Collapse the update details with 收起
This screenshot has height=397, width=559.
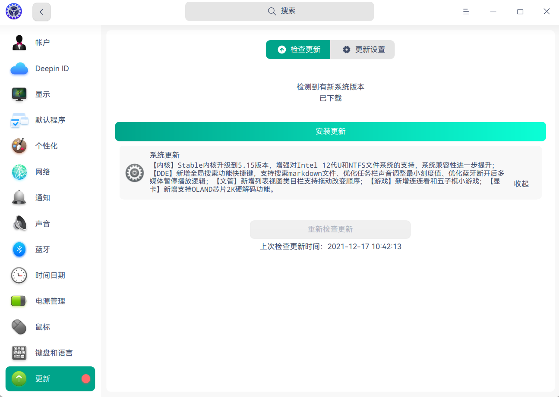521,184
